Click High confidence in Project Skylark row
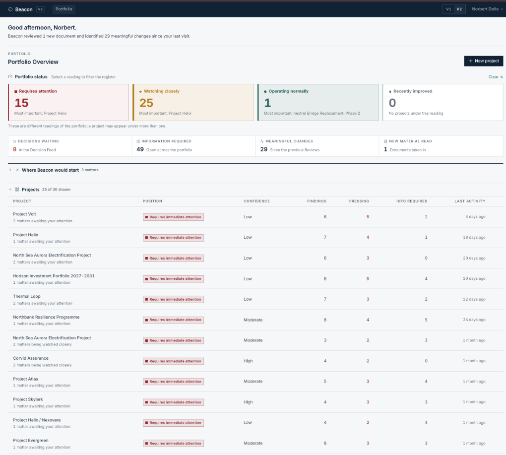 (248, 402)
